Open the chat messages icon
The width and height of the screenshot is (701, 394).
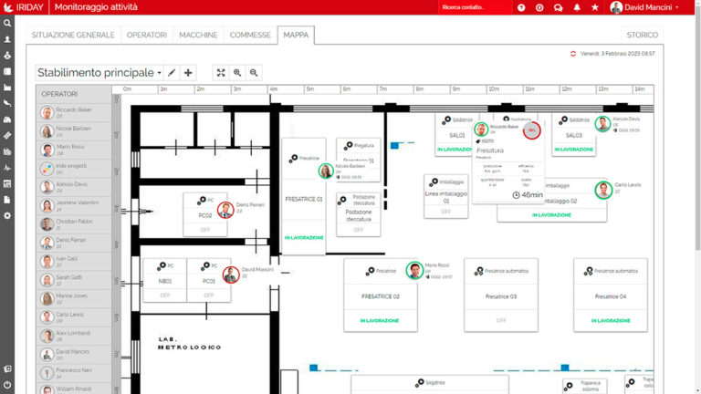coord(558,7)
